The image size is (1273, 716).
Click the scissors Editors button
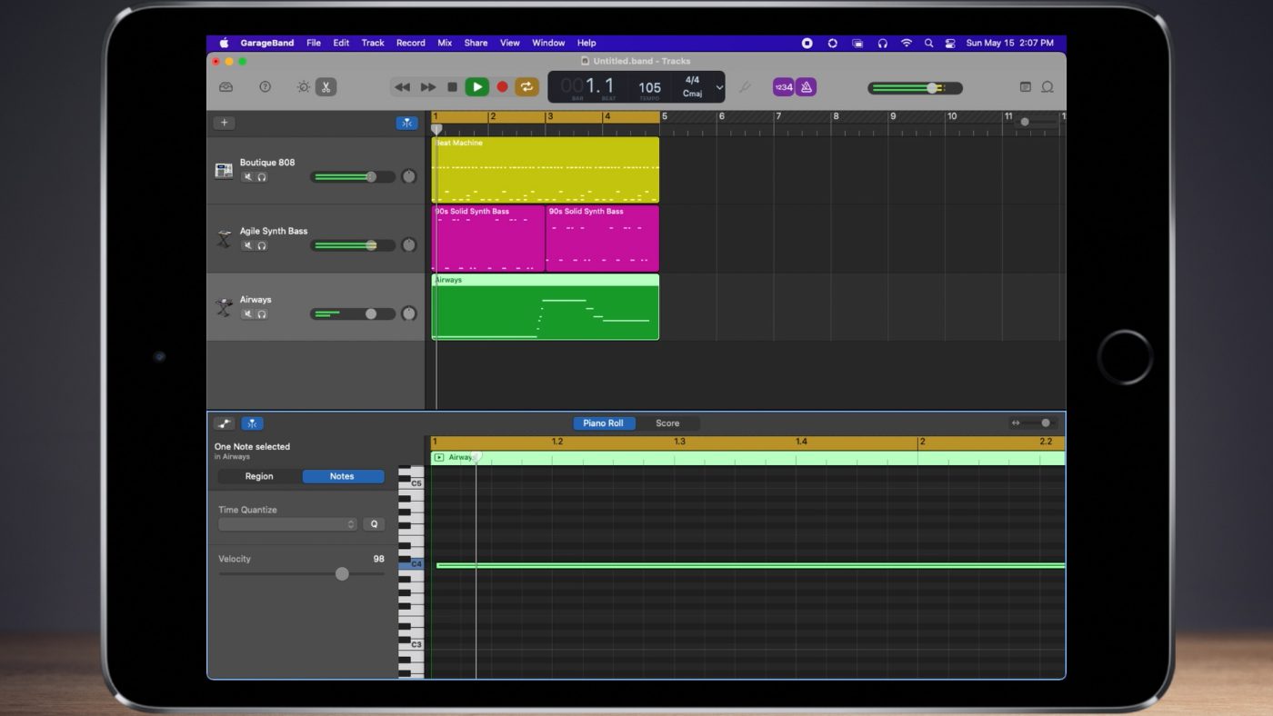tap(326, 87)
